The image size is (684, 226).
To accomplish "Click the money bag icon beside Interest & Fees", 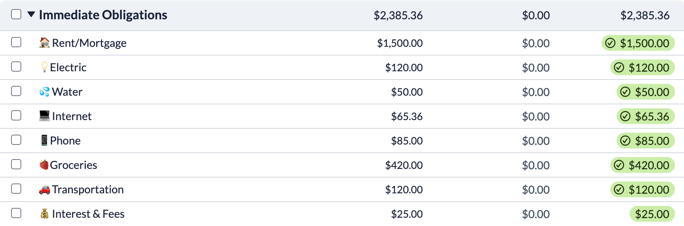I will tap(45, 213).
